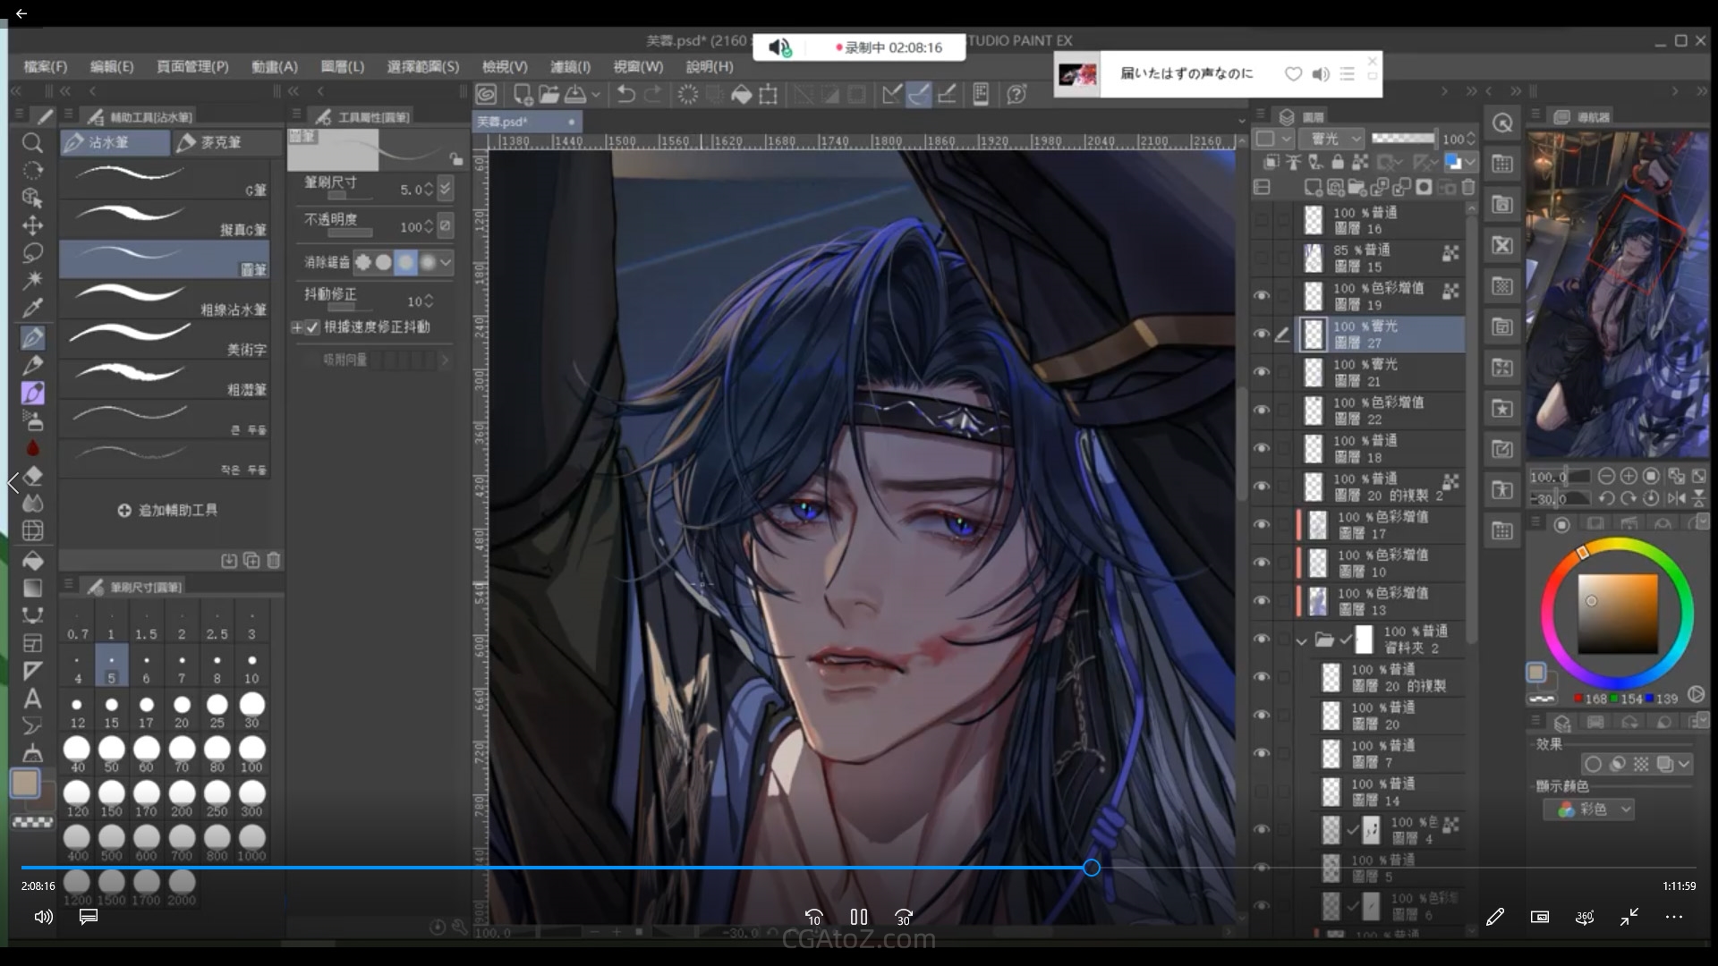Select the eyedropper tool

click(32, 309)
